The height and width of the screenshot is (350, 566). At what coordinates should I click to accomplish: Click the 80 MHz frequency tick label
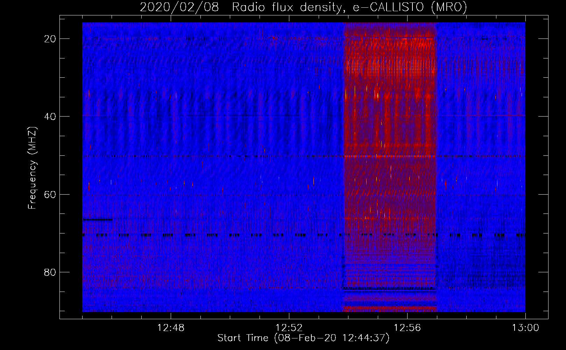point(50,272)
